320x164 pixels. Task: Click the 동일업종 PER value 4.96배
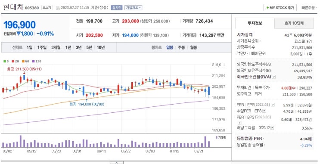[x=306, y=139]
